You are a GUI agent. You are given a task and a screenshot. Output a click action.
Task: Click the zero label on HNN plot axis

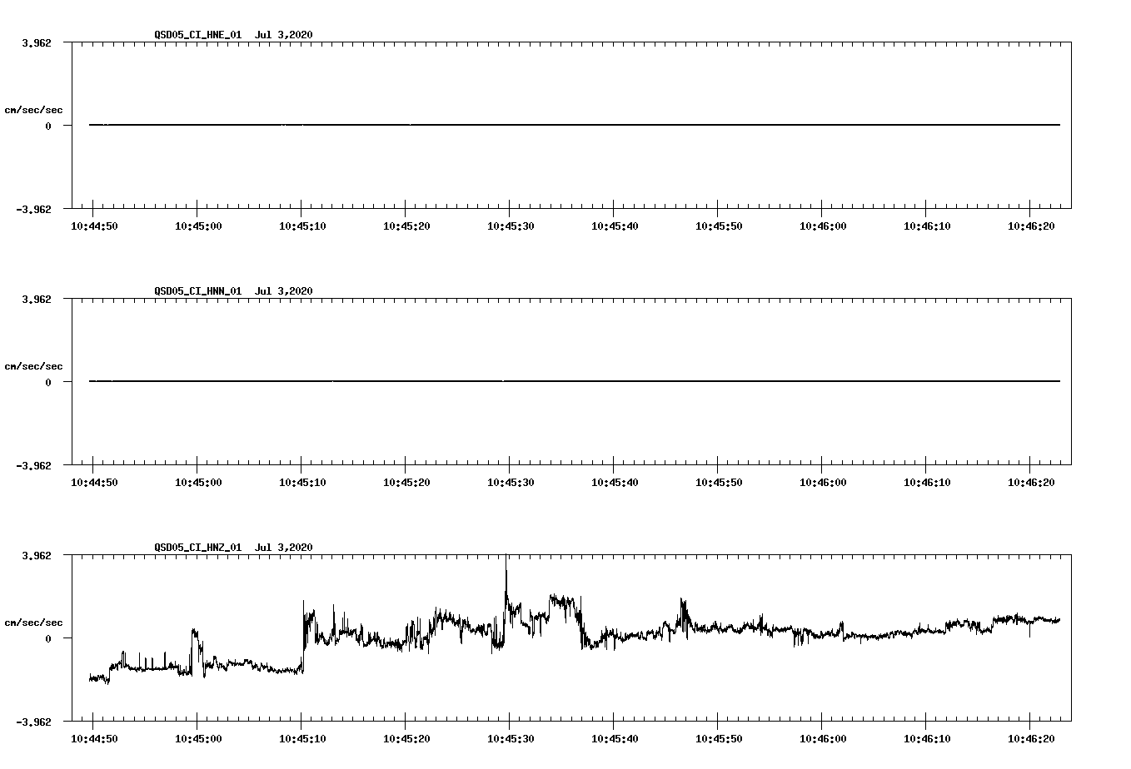pos(48,382)
